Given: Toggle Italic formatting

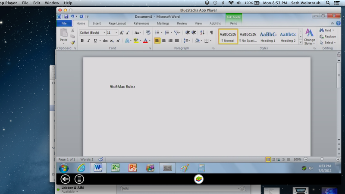Looking at the screenshot, I should coord(89,41).
